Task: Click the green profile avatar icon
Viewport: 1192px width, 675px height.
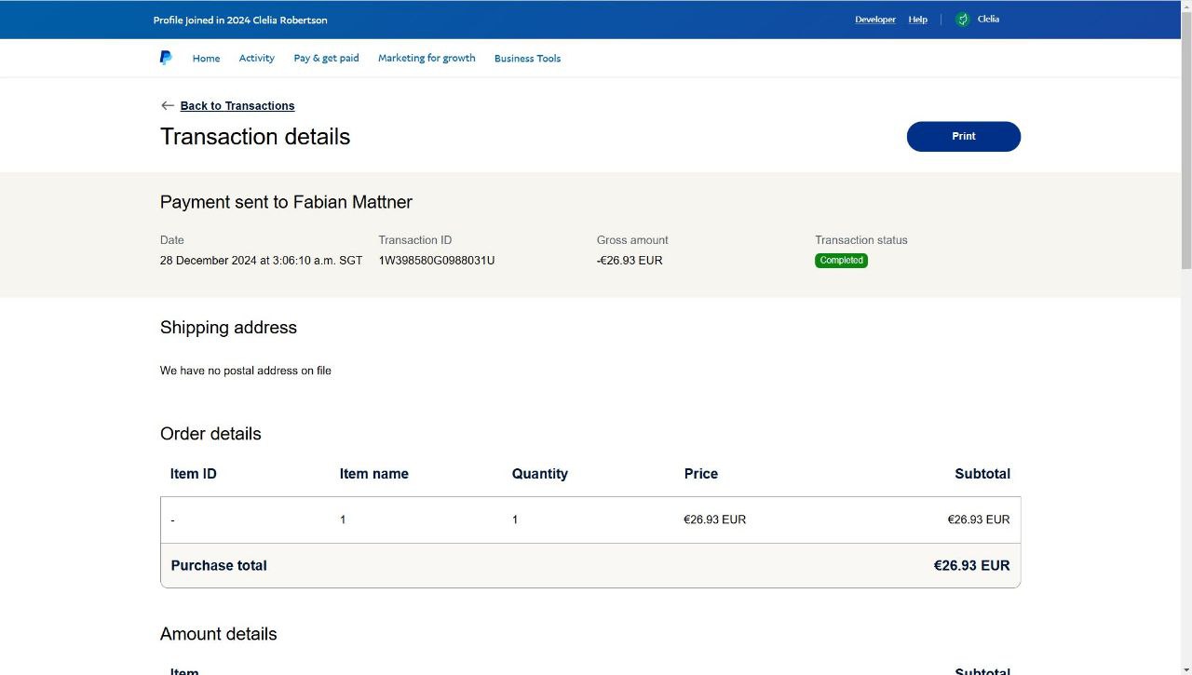Action: pyautogui.click(x=963, y=20)
